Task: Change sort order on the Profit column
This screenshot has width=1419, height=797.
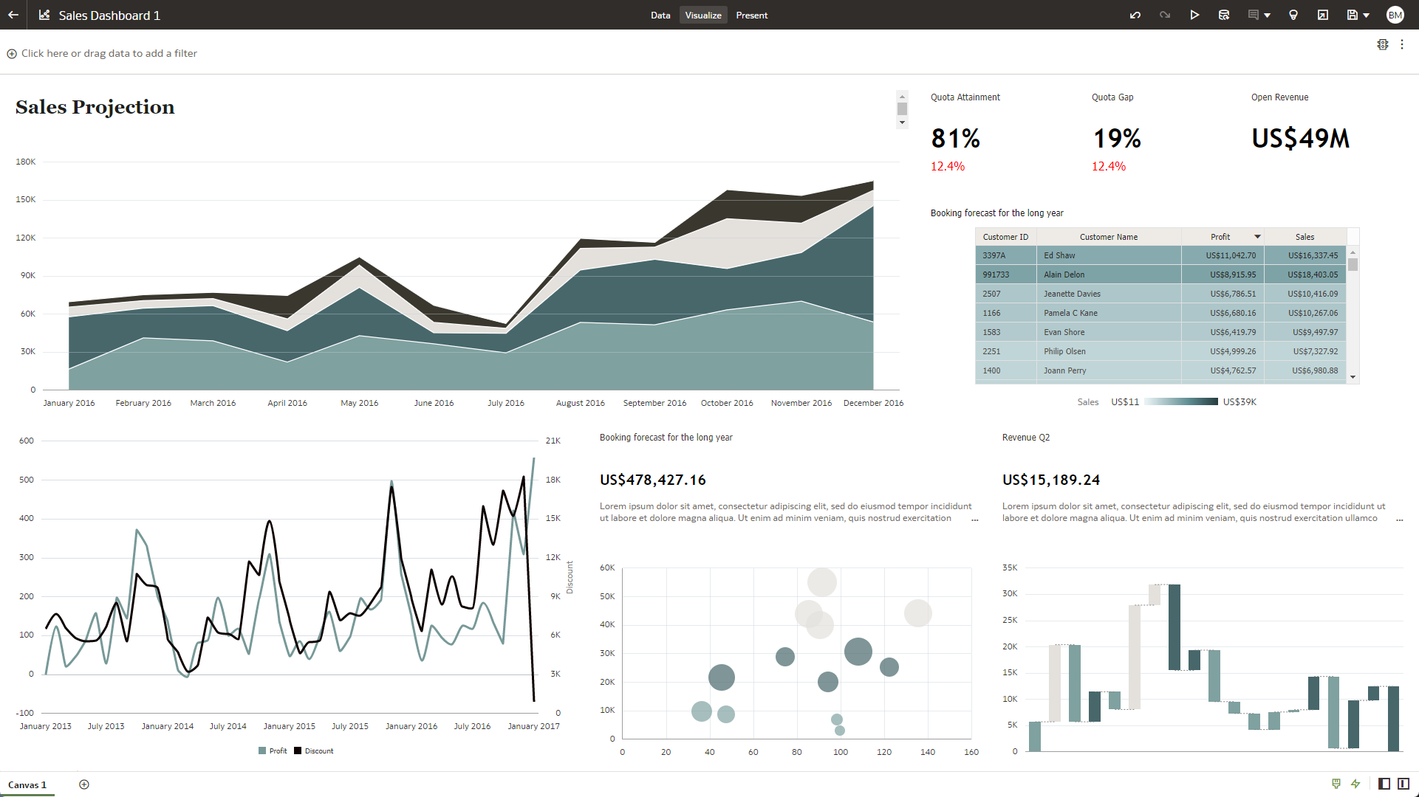Action: coord(1257,236)
